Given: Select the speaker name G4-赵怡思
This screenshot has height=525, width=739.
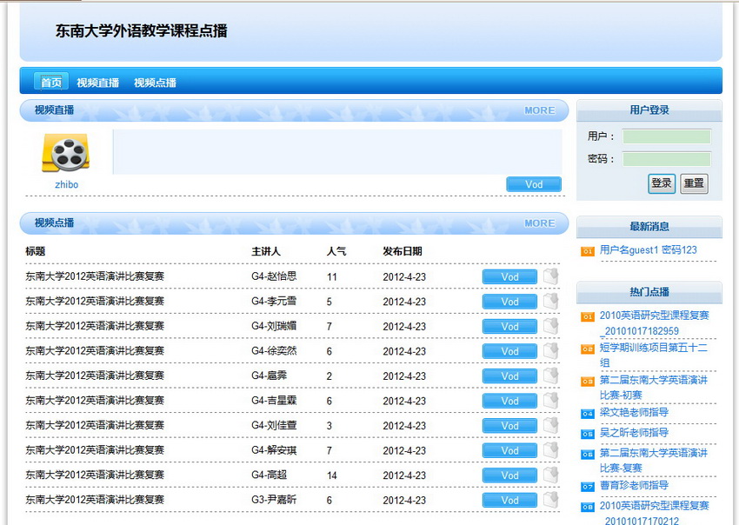Looking at the screenshot, I should pyautogui.click(x=274, y=276).
